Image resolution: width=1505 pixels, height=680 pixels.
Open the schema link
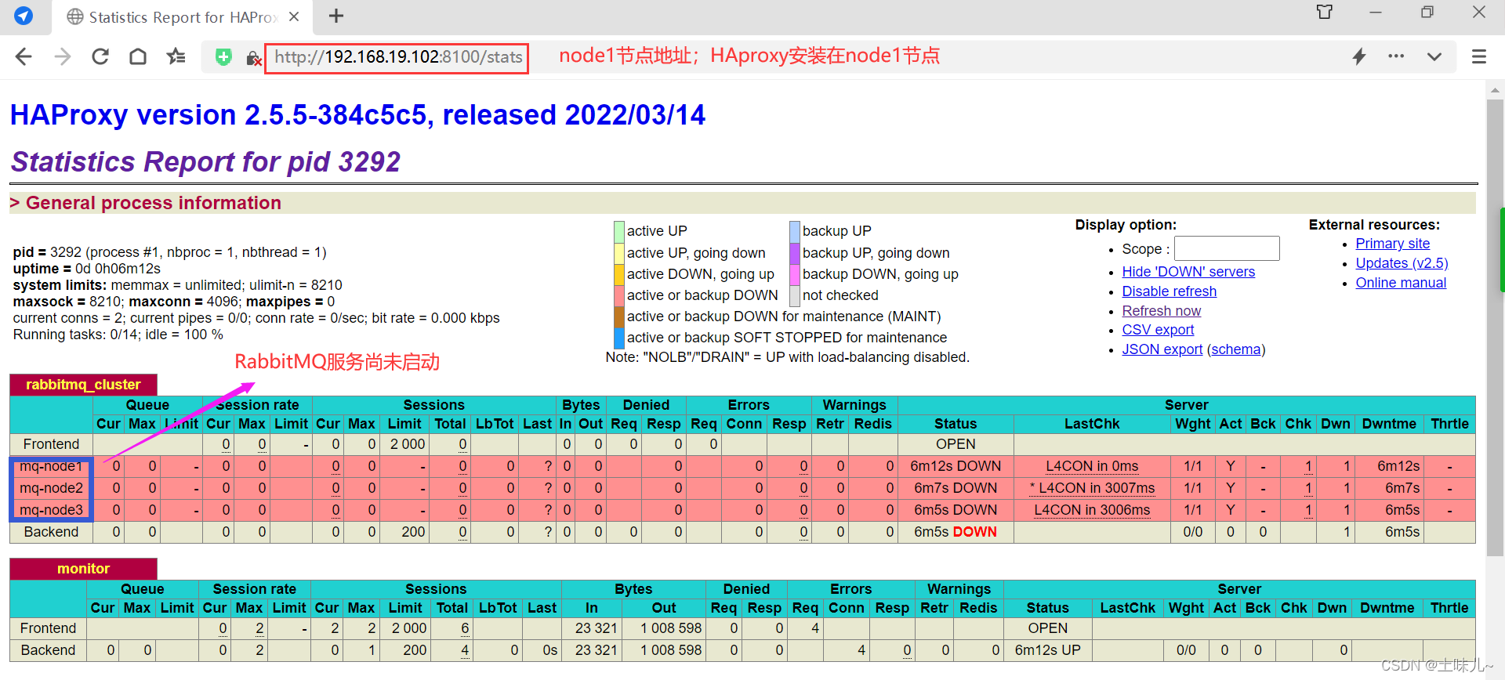pos(1235,349)
